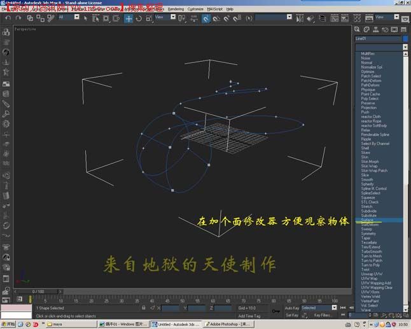Choose the Surface modifier from list
The width and height of the screenshot is (411, 329).
tap(368, 220)
